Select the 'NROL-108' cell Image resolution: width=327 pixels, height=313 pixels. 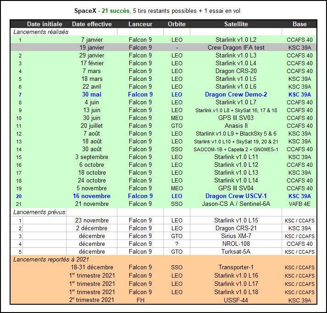point(236,244)
